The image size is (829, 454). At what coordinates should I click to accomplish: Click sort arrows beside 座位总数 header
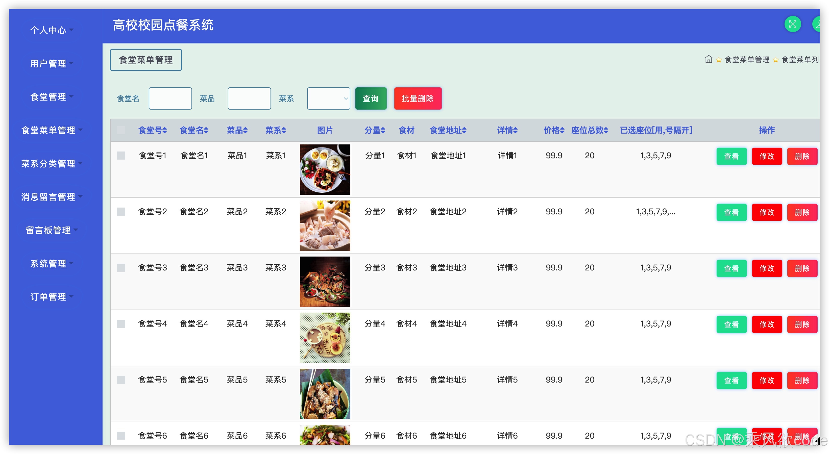606,130
